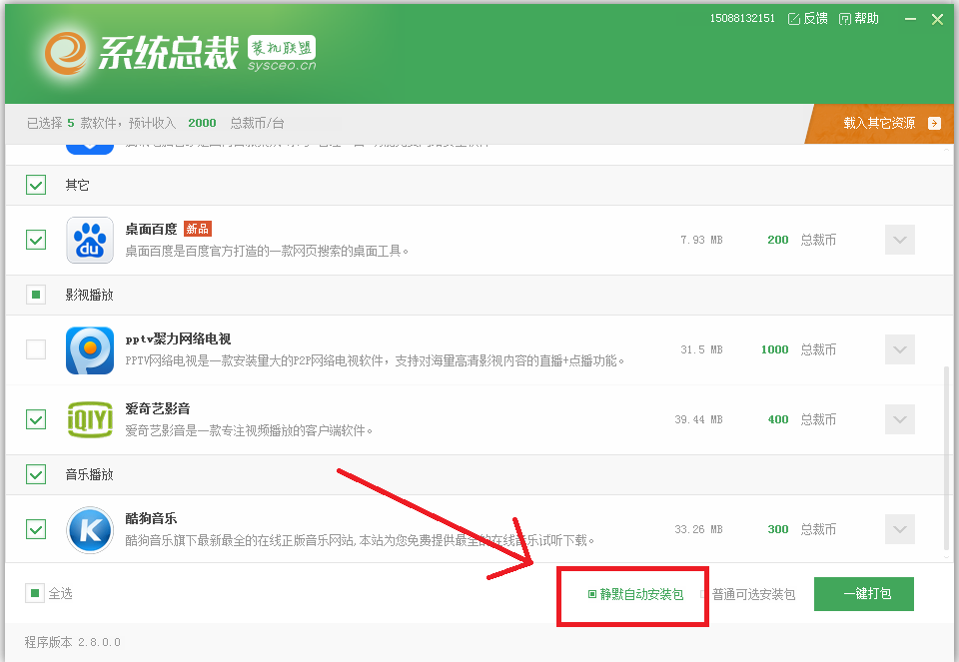The image size is (959, 662).
Task: Minimize the 系统总裁 window
Action: [x=911, y=20]
